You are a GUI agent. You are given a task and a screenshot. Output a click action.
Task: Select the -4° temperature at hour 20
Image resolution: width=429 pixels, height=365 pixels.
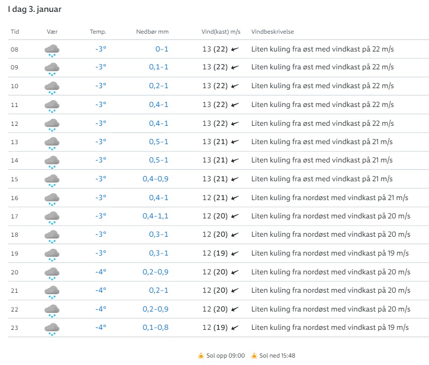[x=101, y=272]
